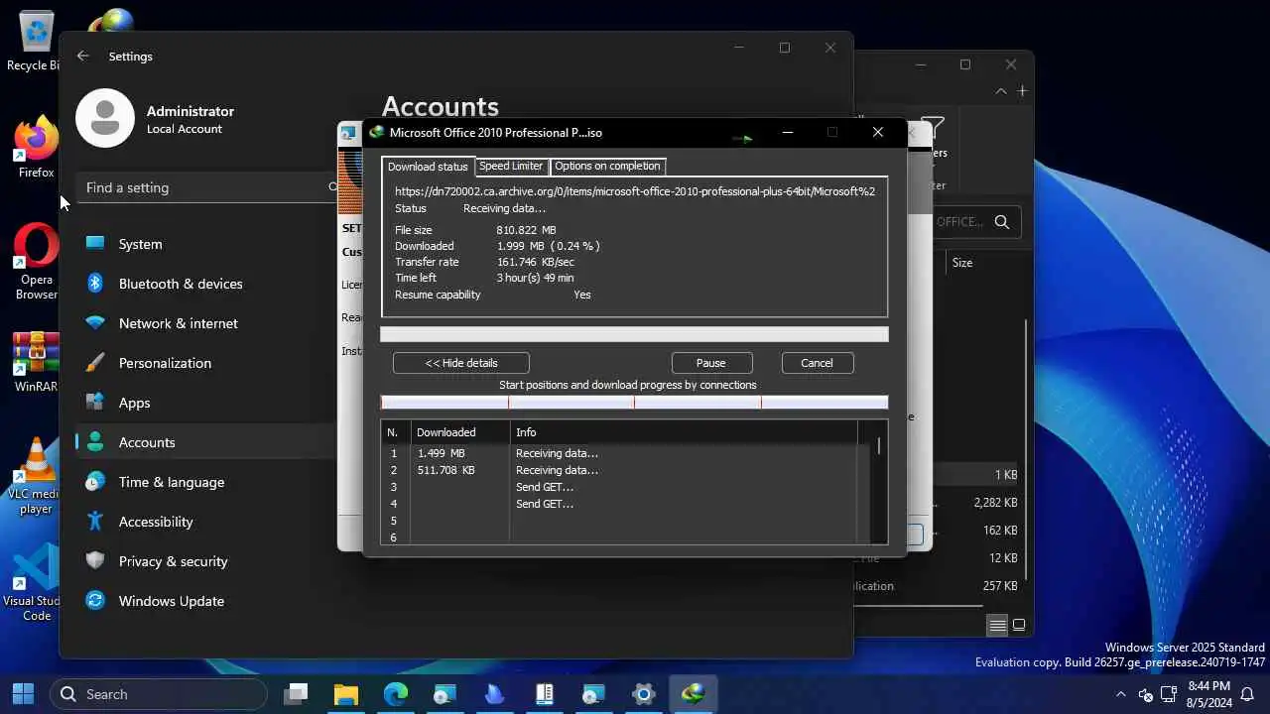Click the File Explorer vertical scrollbar
The image size is (1270, 714).
[x=1026, y=451]
